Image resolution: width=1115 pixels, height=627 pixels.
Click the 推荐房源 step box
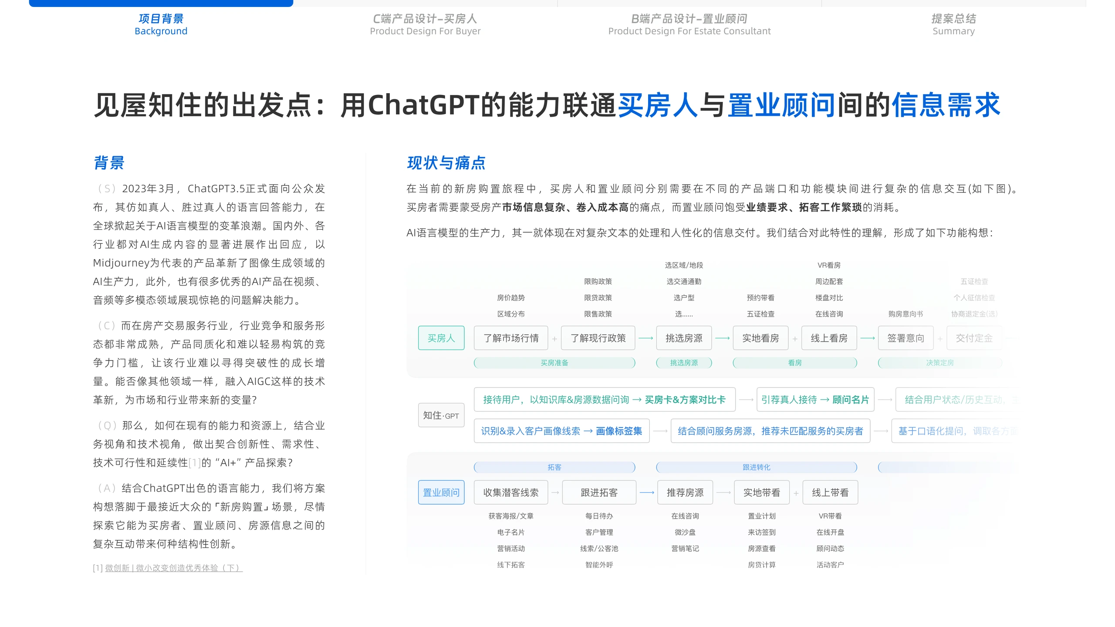(685, 492)
